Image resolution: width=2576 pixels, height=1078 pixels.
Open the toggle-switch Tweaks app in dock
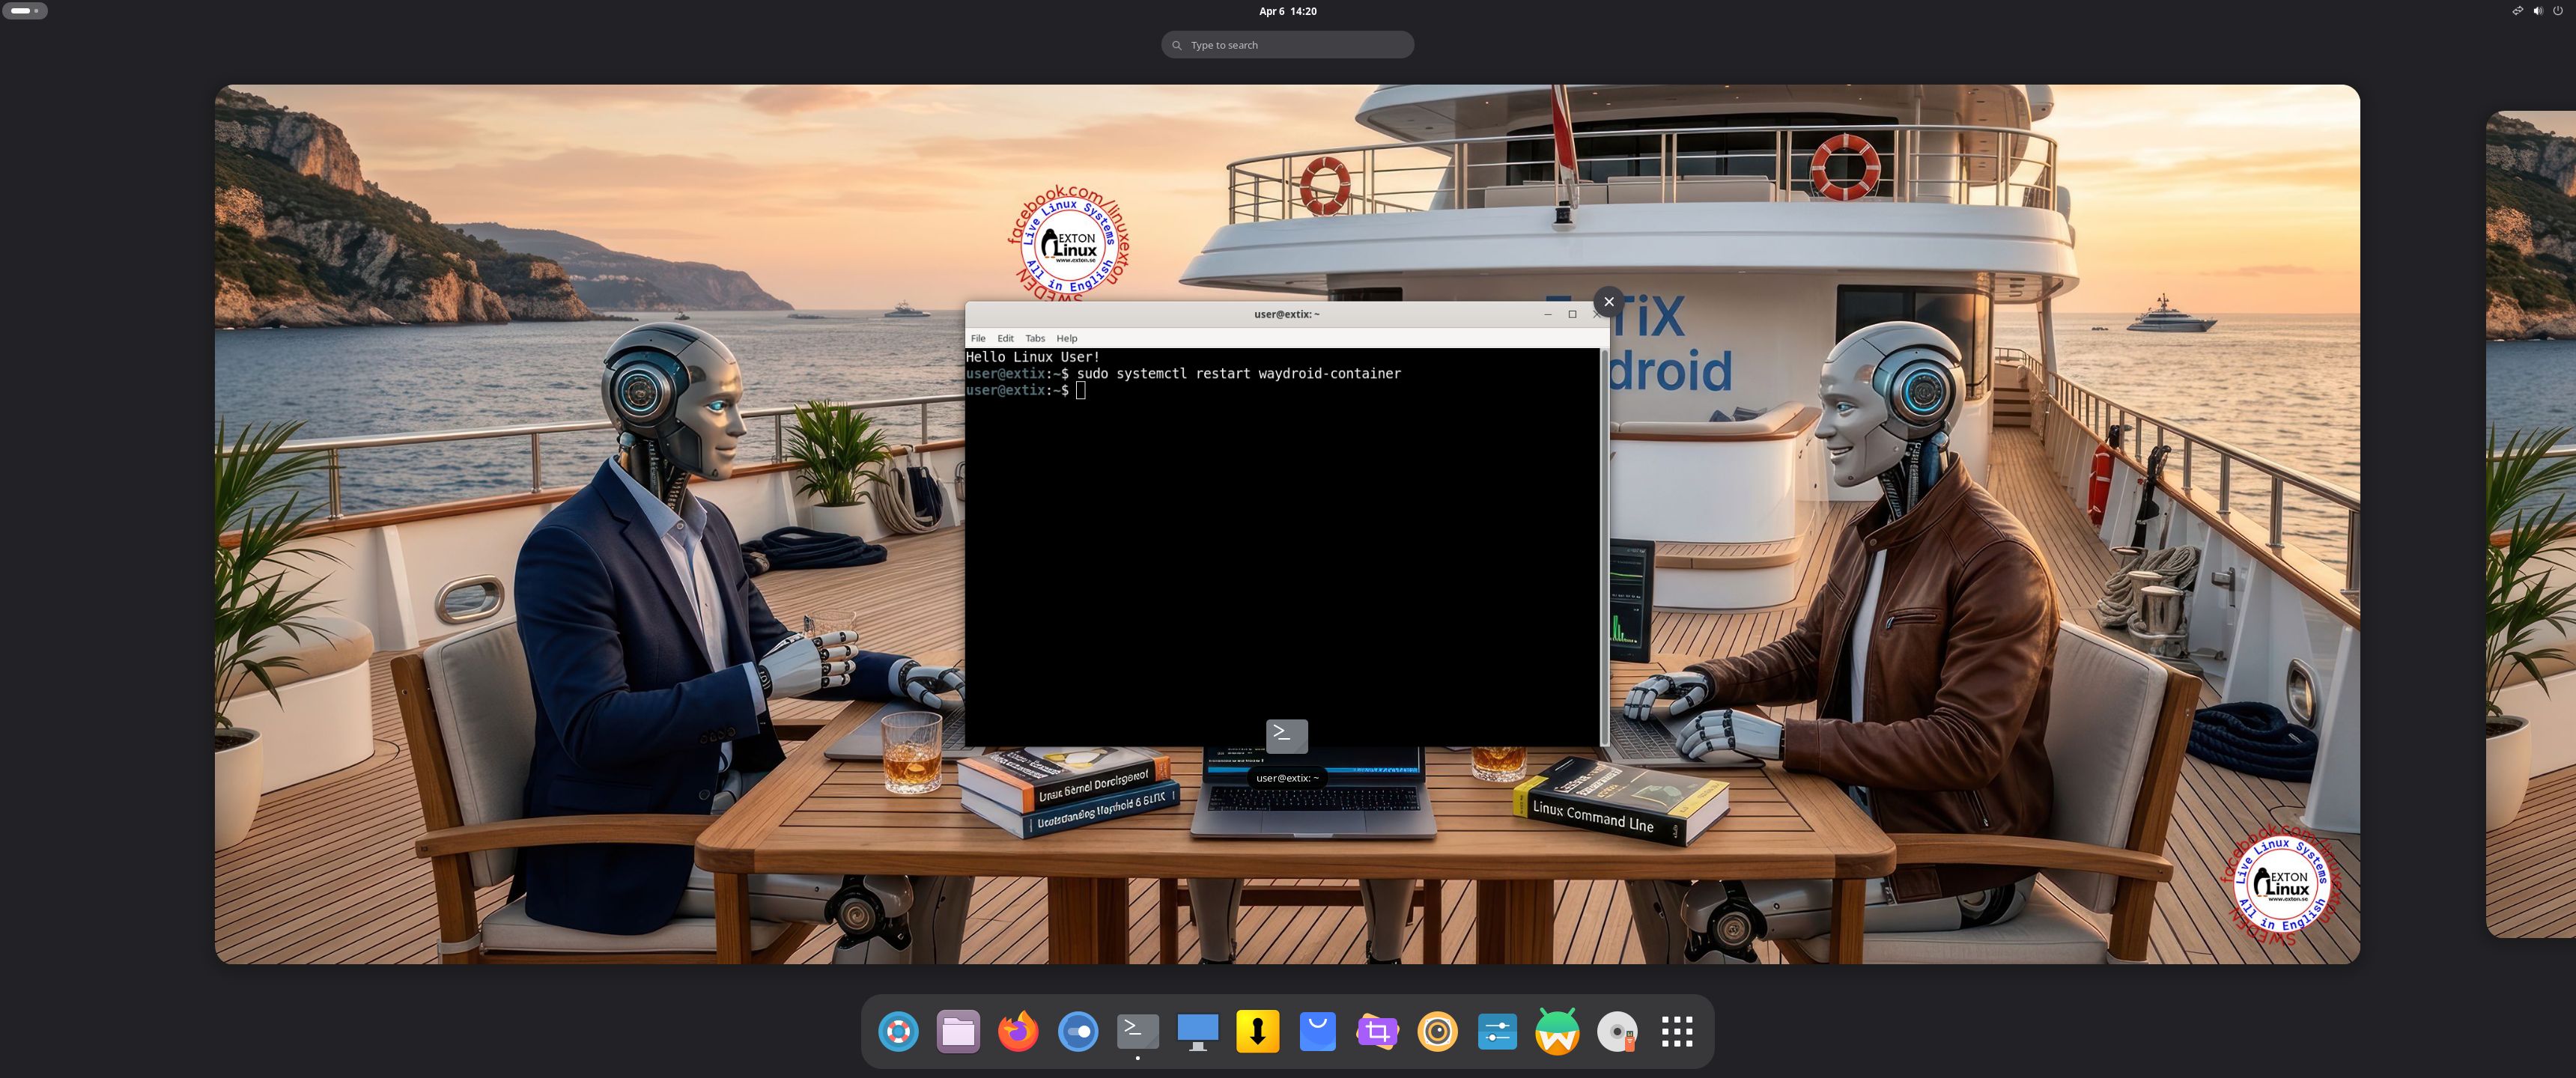point(1078,1031)
